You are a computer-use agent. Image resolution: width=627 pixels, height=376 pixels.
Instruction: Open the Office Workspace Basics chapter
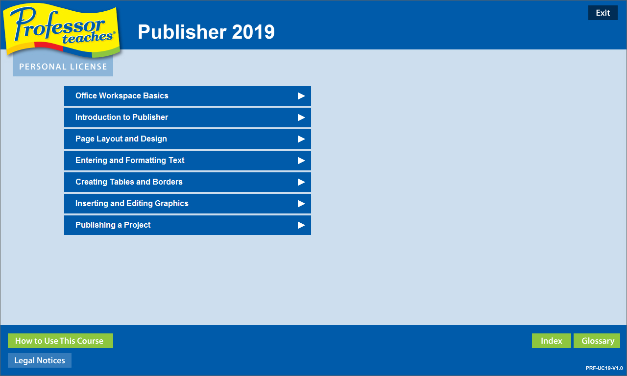122,96
